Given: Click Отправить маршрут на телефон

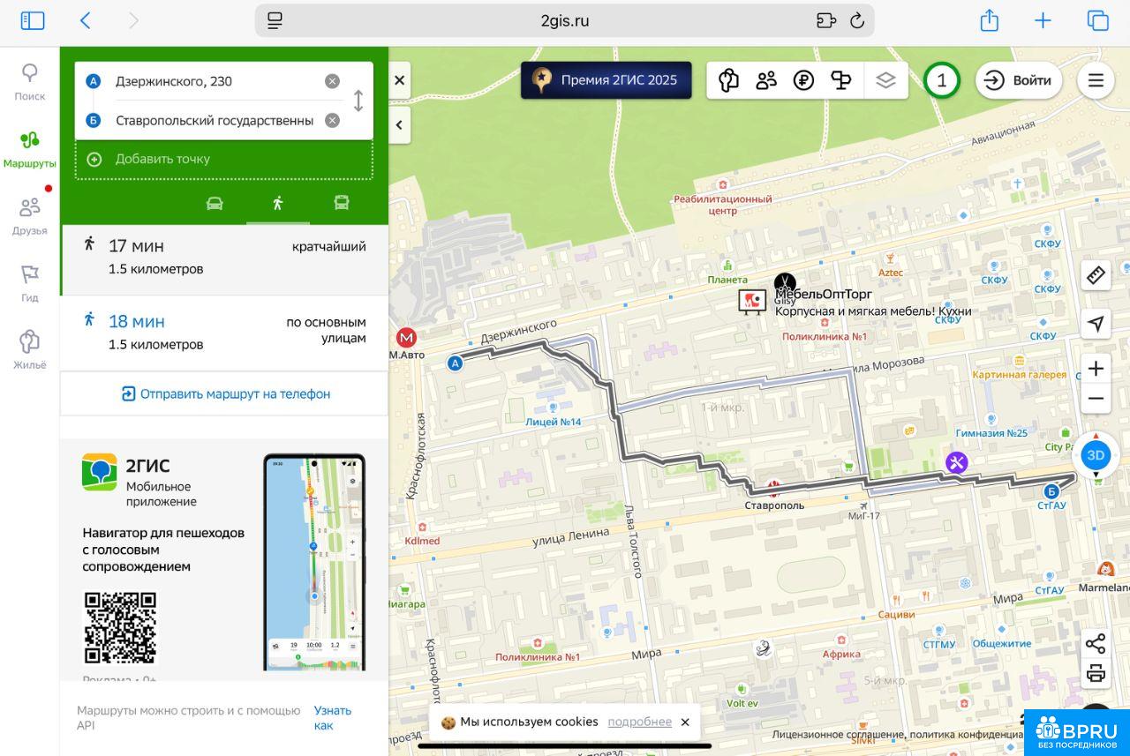Looking at the screenshot, I should (226, 393).
